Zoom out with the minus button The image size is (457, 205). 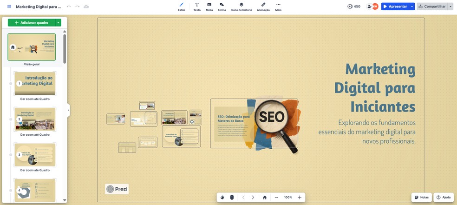[276, 198]
